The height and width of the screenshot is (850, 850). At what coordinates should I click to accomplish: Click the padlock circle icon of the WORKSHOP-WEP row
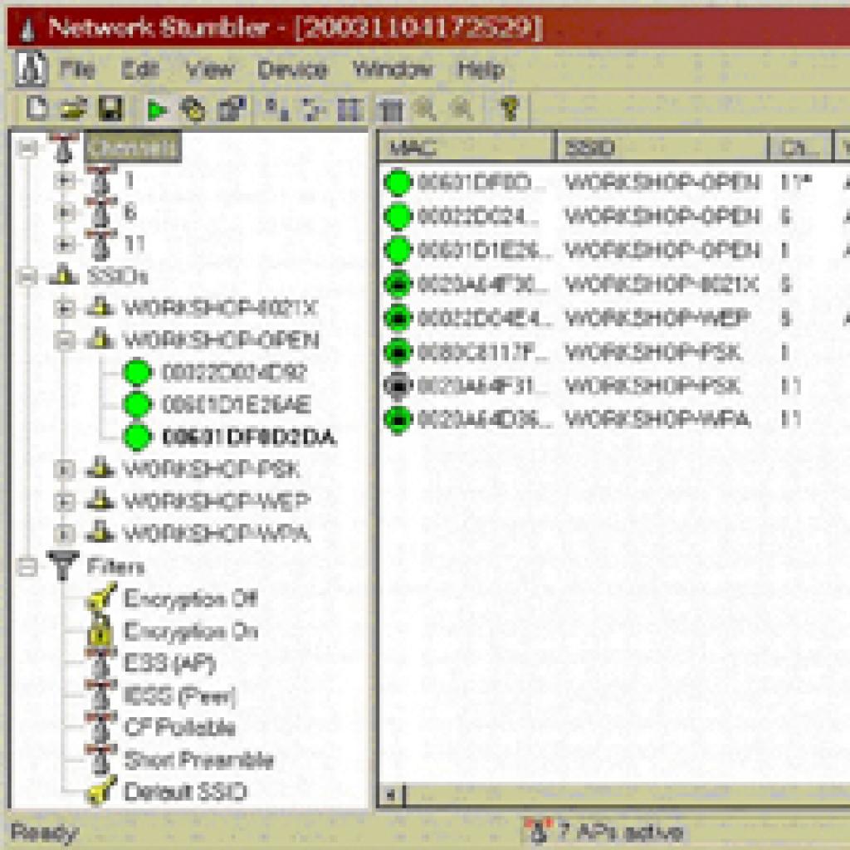tap(398, 318)
